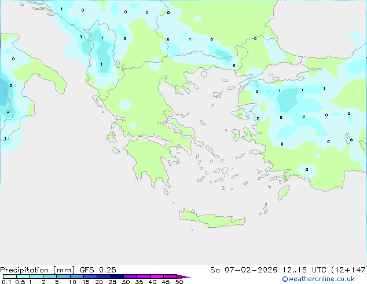Viewport: 367px width, 284px height.
Task: Click the 1–2 mm legend color box
Action: (x=36, y=276)
